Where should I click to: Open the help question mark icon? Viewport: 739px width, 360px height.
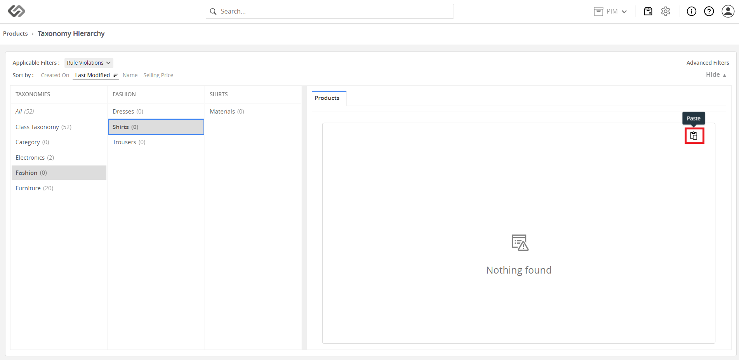pos(709,11)
